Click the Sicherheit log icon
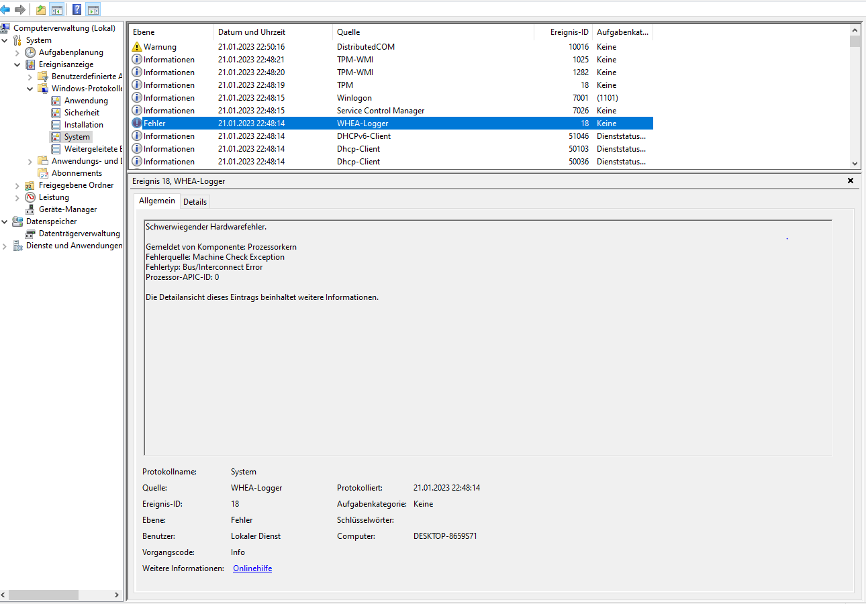 [x=56, y=113]
